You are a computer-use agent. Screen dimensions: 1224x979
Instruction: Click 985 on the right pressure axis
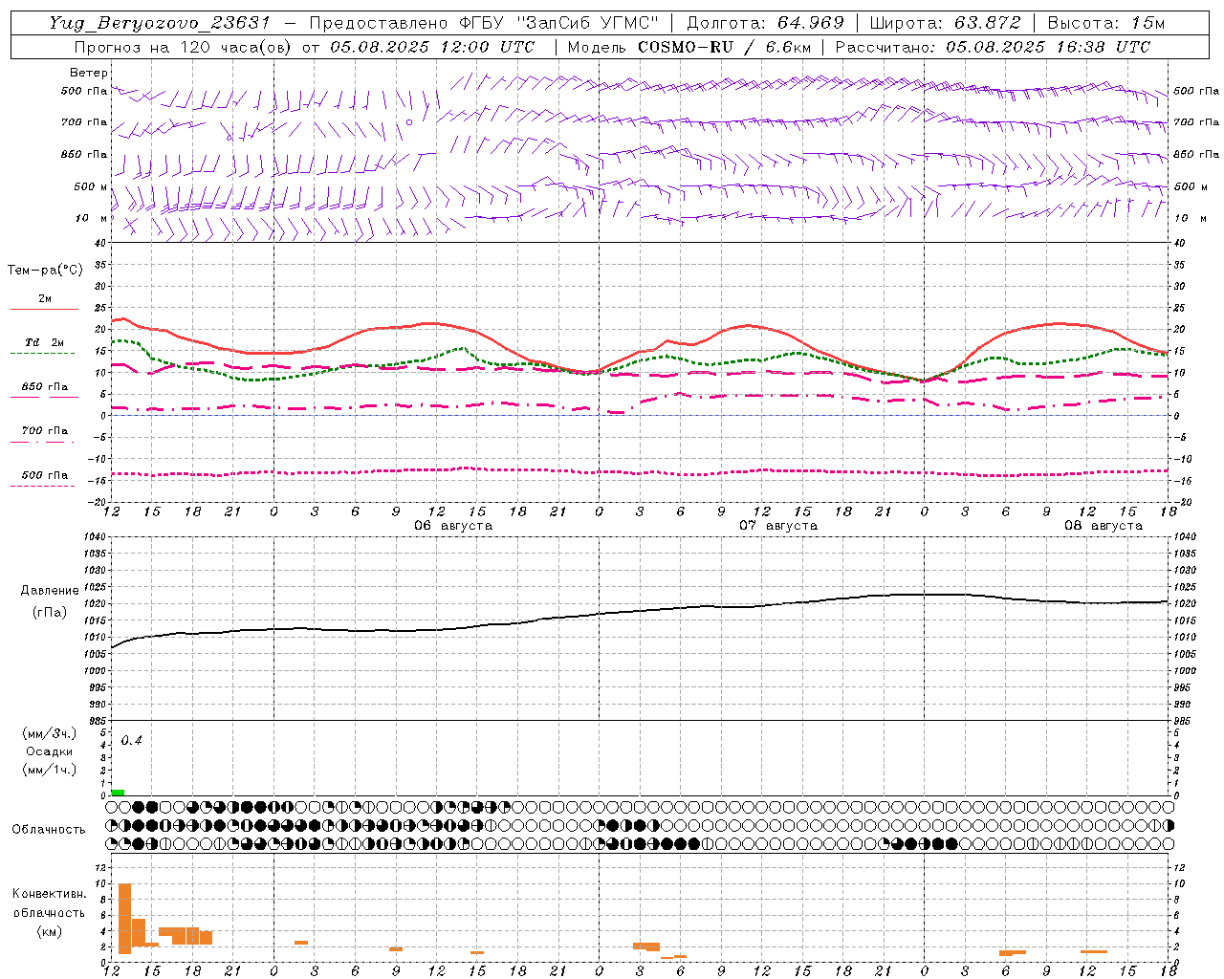pos(1184,720)
